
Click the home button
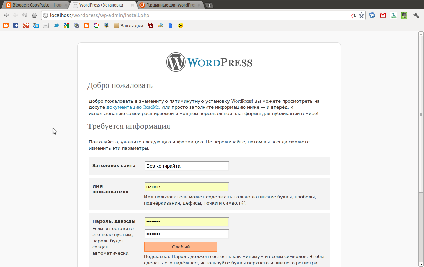click(x=34, y=15)
